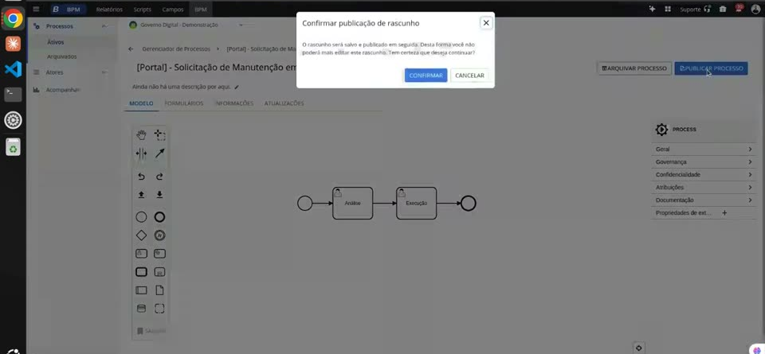
Task: Click Publicar Processo button
Action: point(712,68)
